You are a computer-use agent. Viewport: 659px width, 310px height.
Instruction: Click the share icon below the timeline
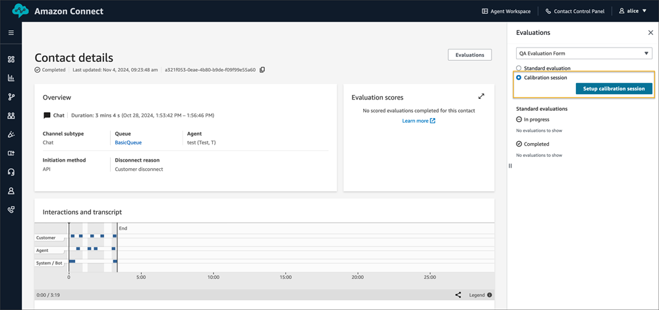(458, 295)
